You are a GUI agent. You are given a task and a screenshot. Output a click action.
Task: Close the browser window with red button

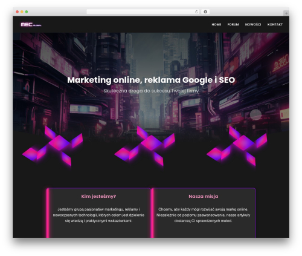(x=18, y=11)
